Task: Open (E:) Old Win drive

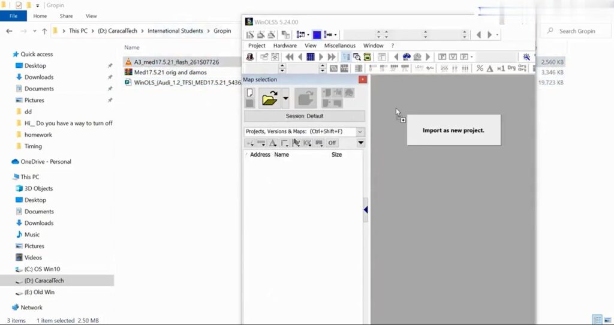Action: click(39, 292)
